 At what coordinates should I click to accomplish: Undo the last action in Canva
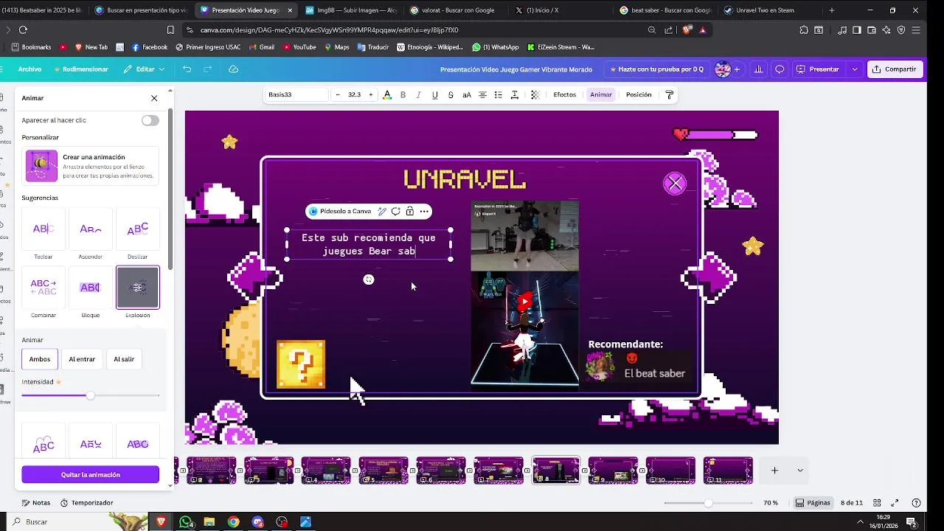point(187,69)
